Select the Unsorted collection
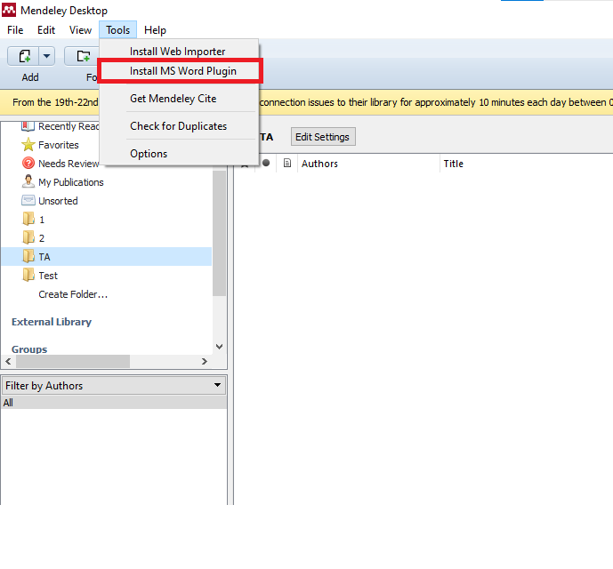The width and height of the screenshot is (613, 569). pos(58,201)
